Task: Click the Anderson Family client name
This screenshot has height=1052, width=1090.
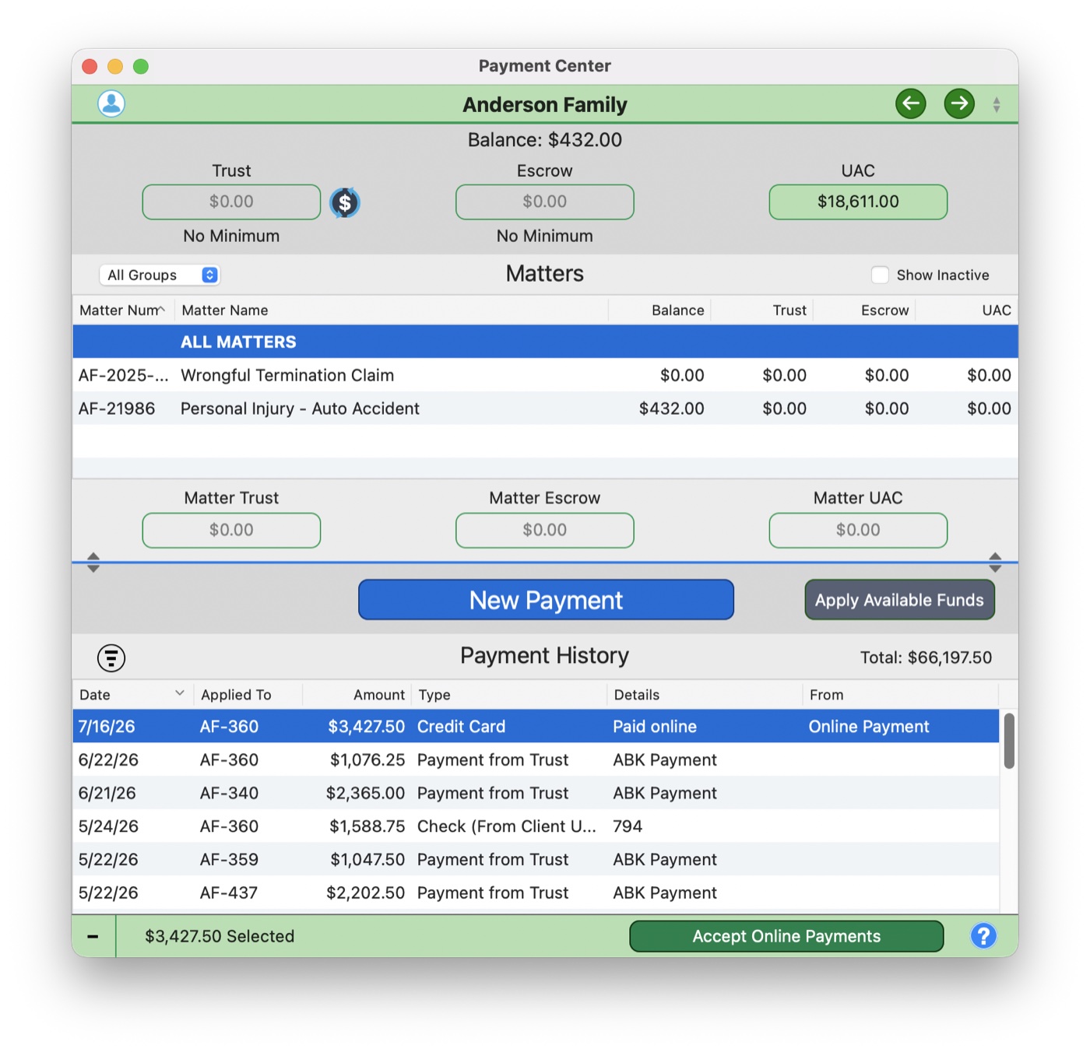Action: pyautogui.click(x=545, y=104)
